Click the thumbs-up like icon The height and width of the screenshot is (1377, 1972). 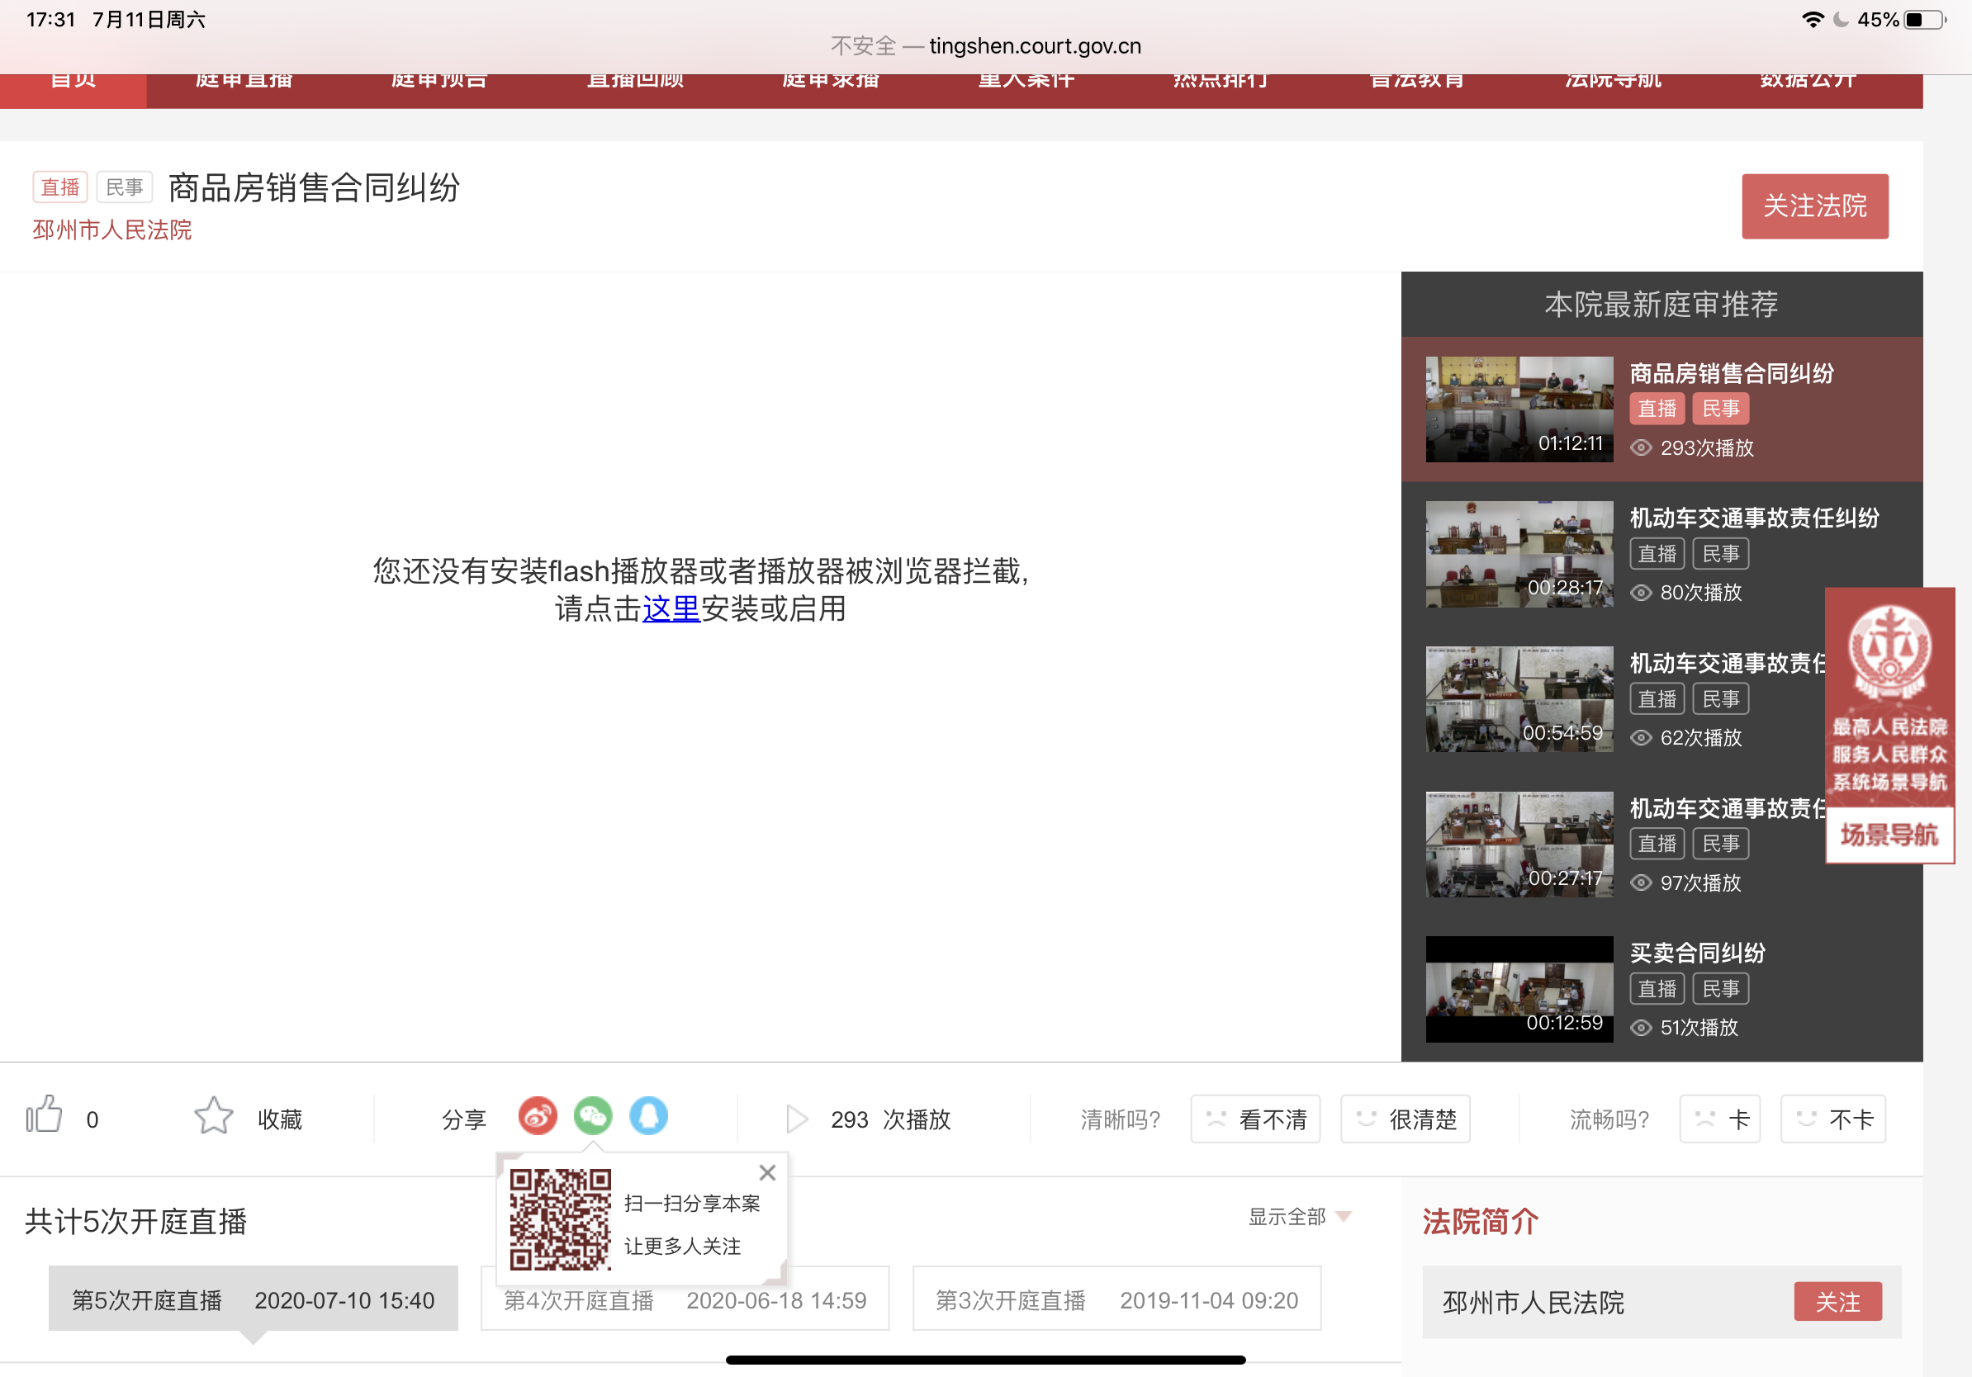[44, 1116]
